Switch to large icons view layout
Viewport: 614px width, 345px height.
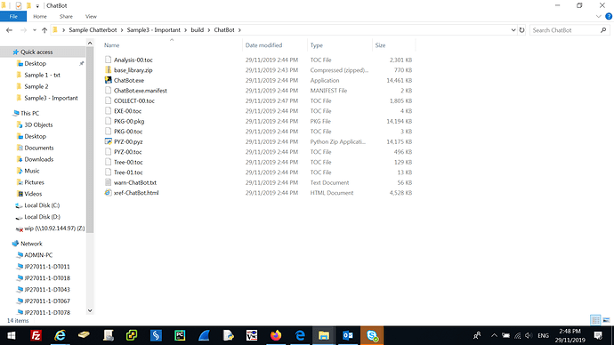[x=606, y=320]
